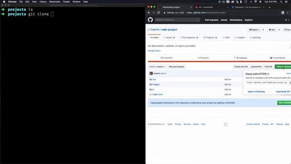Viewport: 291px width, 164px height.
Task: Click the 1 commit link
Action: click(x=166, y=58)
